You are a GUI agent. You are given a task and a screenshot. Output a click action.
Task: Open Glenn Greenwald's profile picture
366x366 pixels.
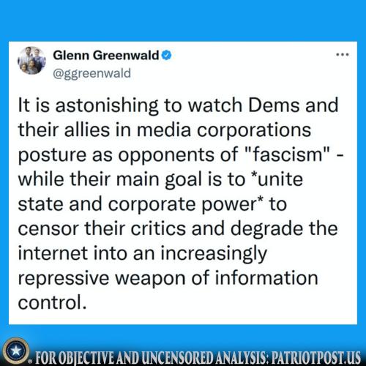31,61
